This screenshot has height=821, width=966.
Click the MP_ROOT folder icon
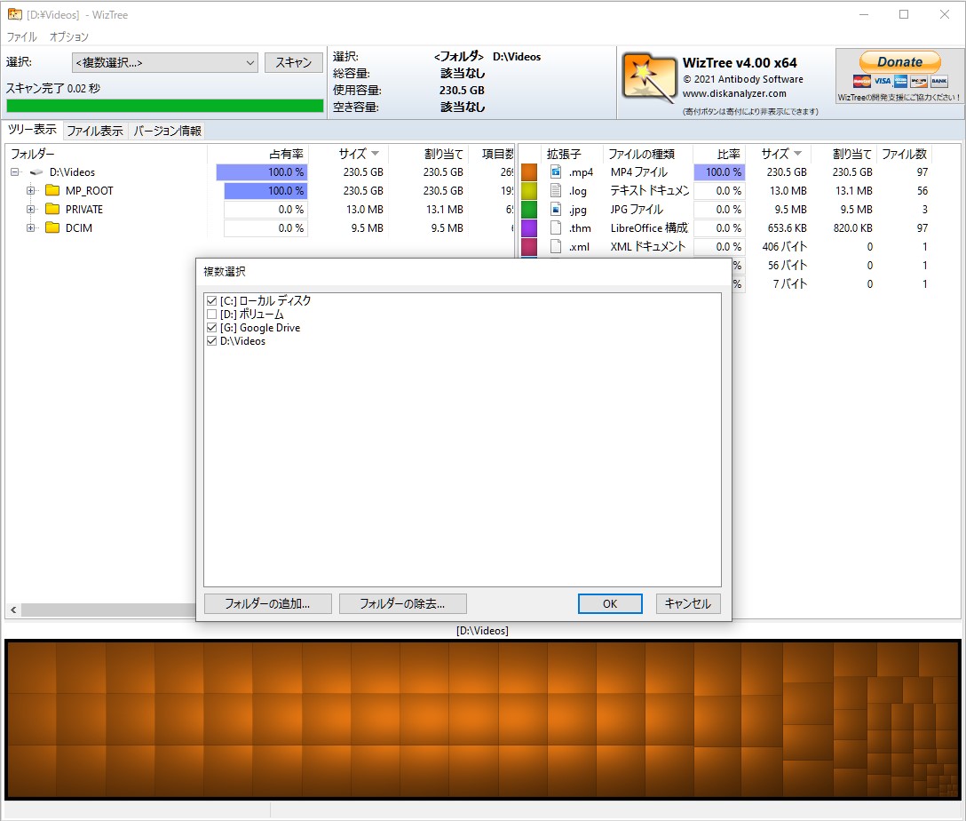click(x=52, y=190)
